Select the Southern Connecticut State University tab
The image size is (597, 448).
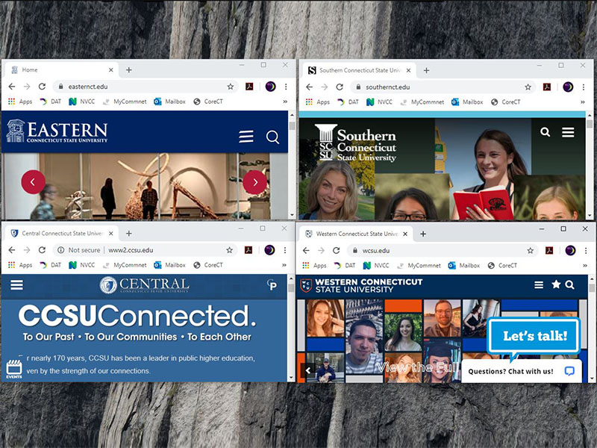359,70
